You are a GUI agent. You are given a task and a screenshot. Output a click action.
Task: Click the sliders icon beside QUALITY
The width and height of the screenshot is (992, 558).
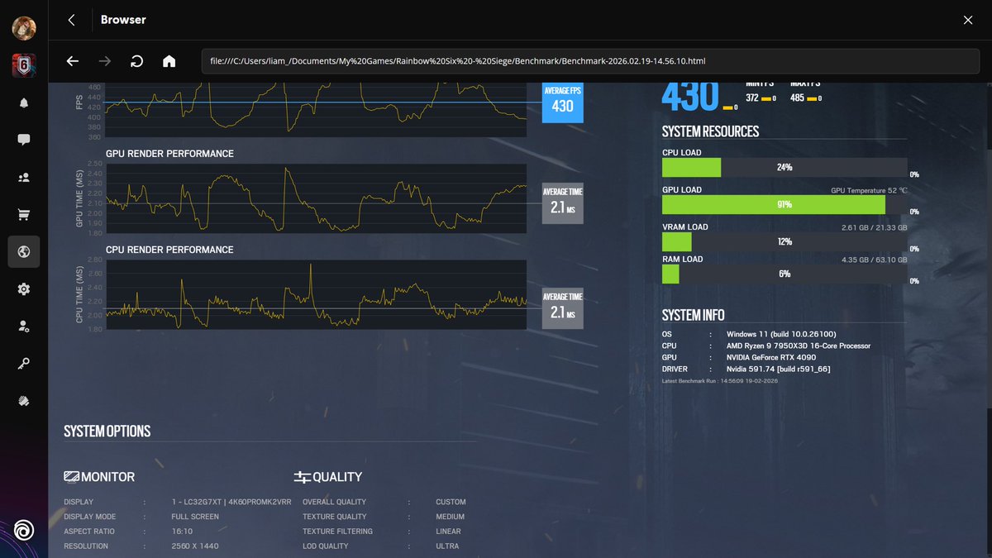pyautogui.click(x=302, y=477)
